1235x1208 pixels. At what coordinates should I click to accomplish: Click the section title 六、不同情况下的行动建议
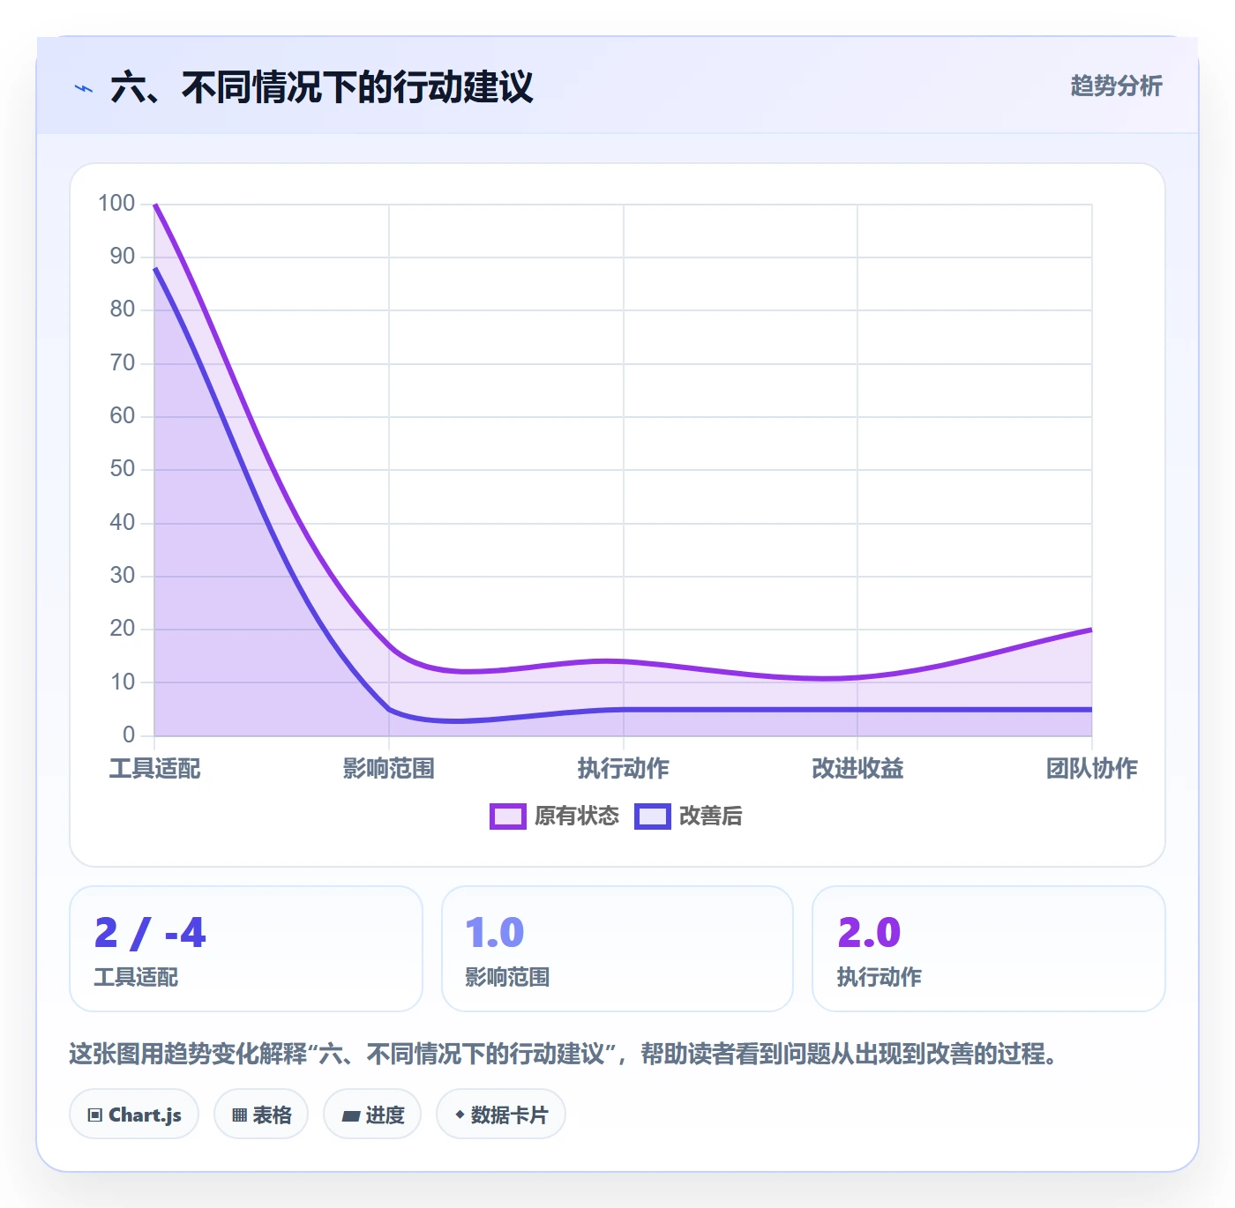tap(322, 87)
